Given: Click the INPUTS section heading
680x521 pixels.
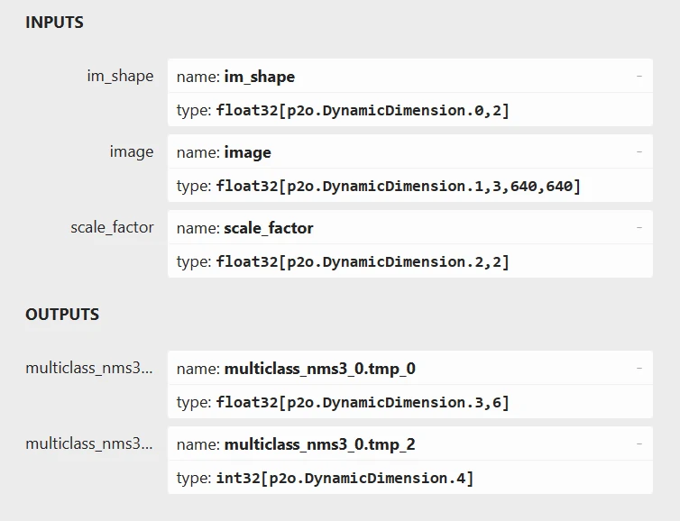Looking at the screenshot, I should [54, 23].
